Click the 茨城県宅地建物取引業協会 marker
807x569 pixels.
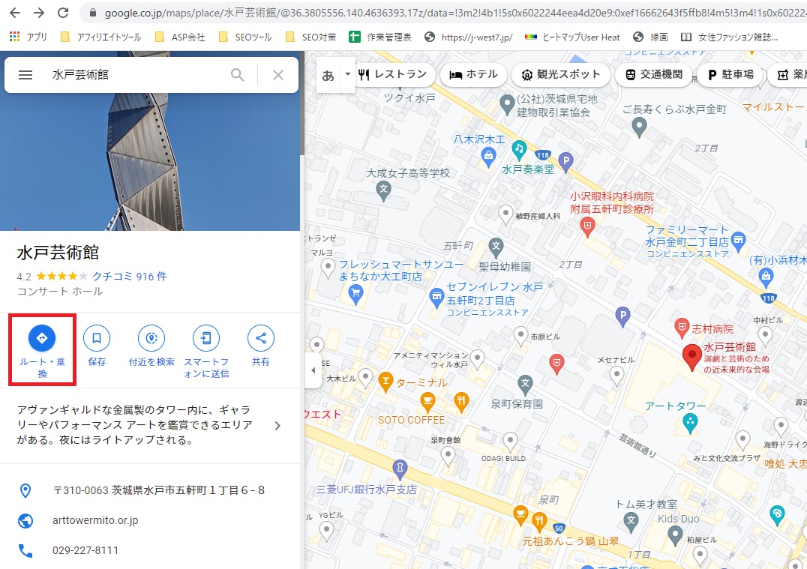pyautogui.click(x=507, y=104)
